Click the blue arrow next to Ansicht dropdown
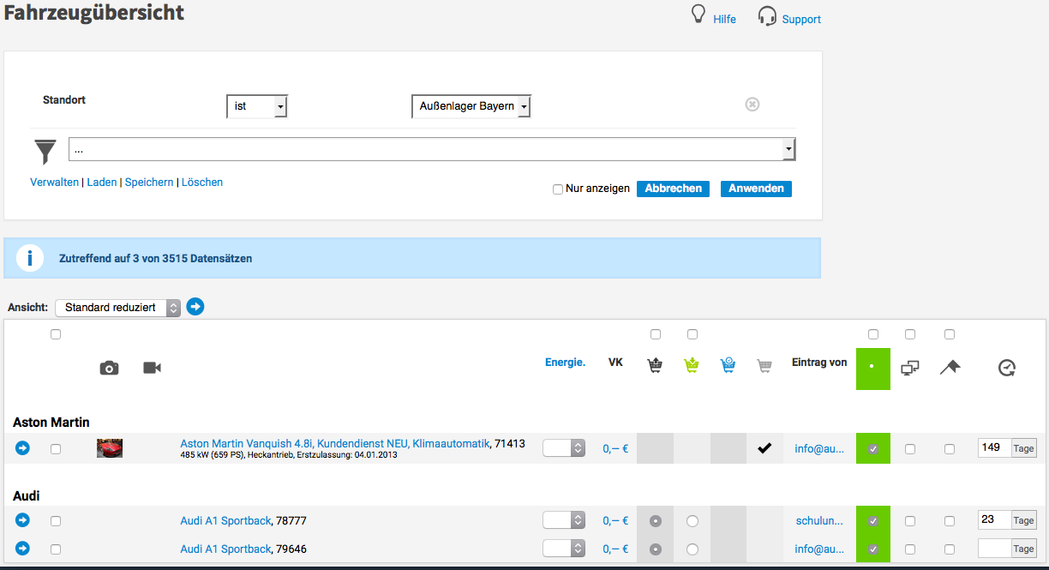Image resolution: width=1049 pixels, height=570 pixels. coord(195,307)
